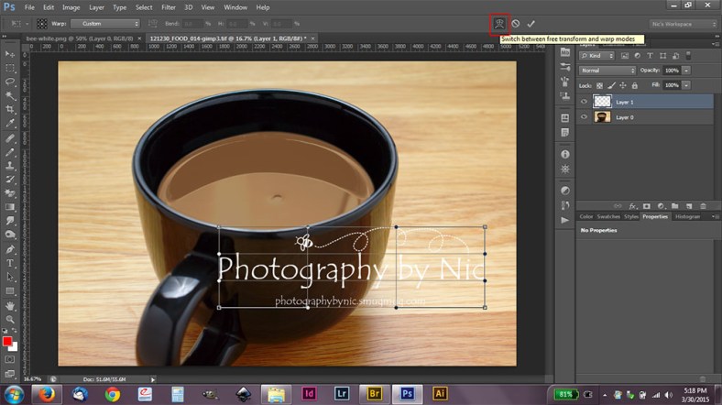The image size is (722, 405).
Task: Commit the transform with the checkmark
Action: tap(531, 23)
